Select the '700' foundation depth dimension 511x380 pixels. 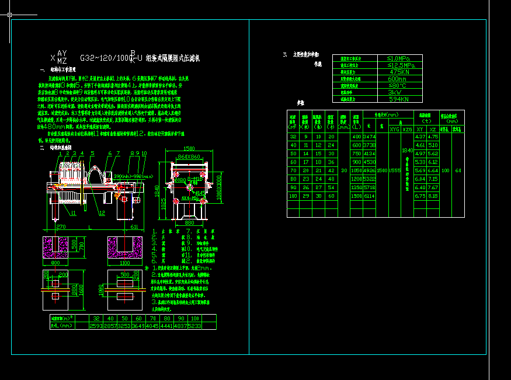coord(82,246)
